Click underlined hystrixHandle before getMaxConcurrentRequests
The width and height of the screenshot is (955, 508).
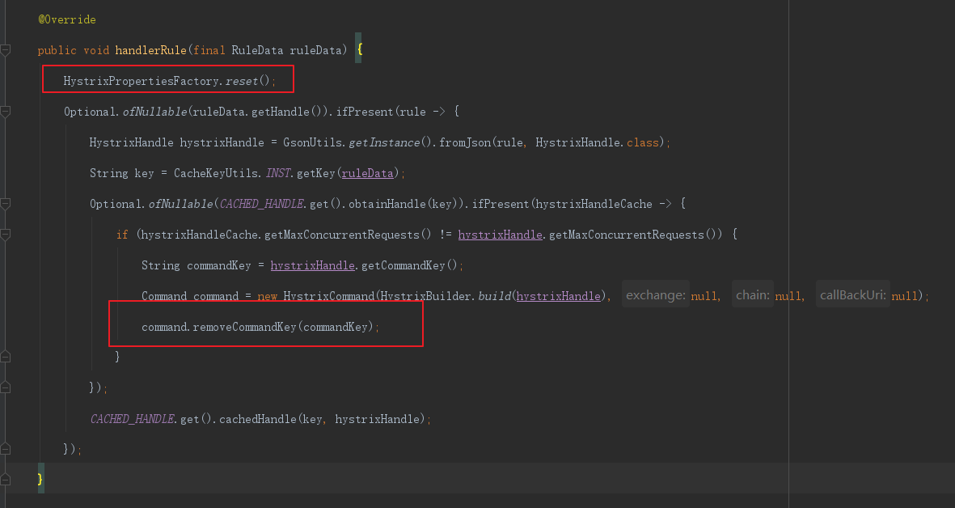pyautogui.click(x=500, y=235)
